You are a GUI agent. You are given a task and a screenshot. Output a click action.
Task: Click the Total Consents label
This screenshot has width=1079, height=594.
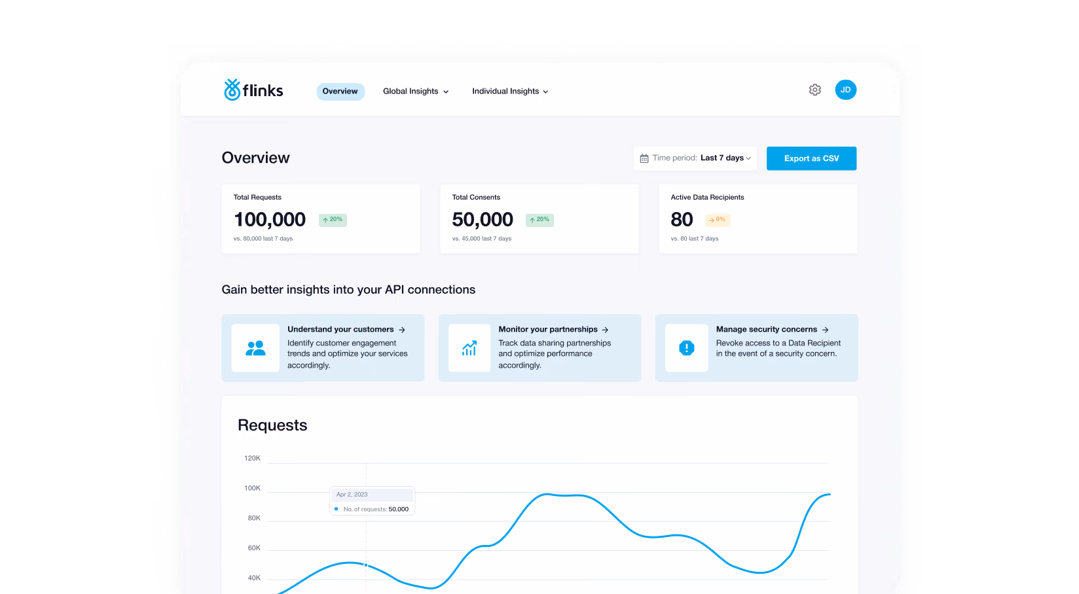[x=476, y=198]
